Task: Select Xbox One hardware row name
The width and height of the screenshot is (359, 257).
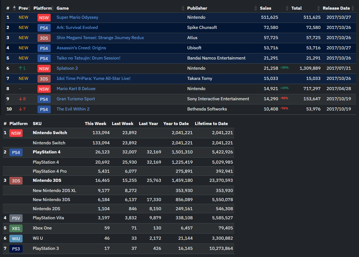Action: pyautogui.click(x=42, y=228)
